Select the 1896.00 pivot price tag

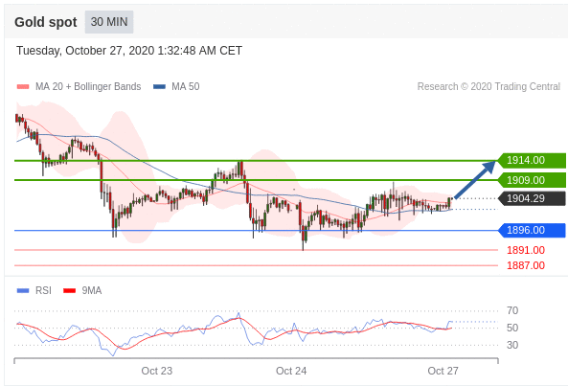(x=532, y=230)
